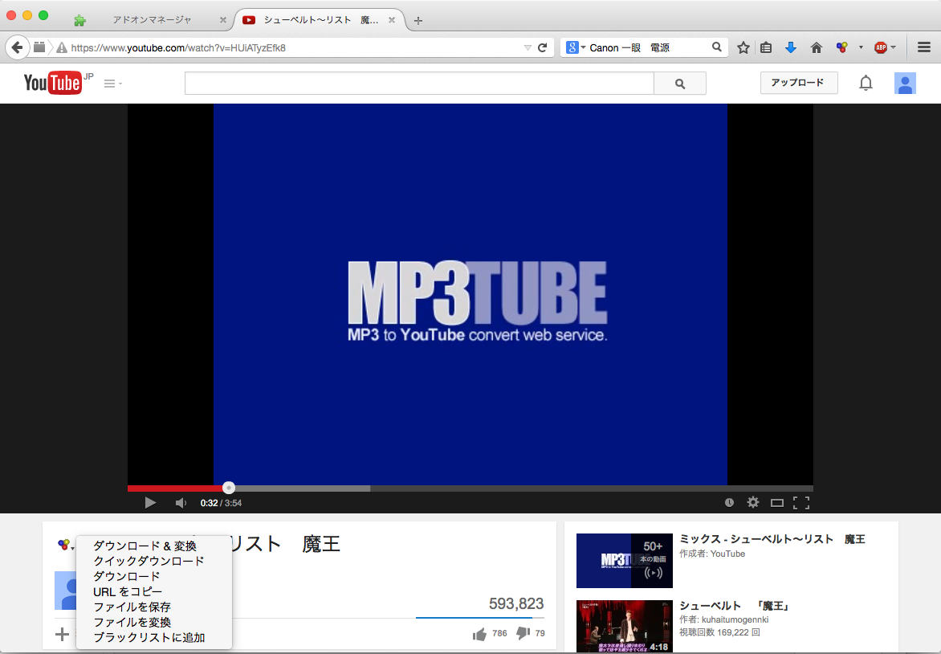This screenshot has height=654, width=941.
Task: Close the アドオンマネージャ tab
Action: tap(223, 20)
